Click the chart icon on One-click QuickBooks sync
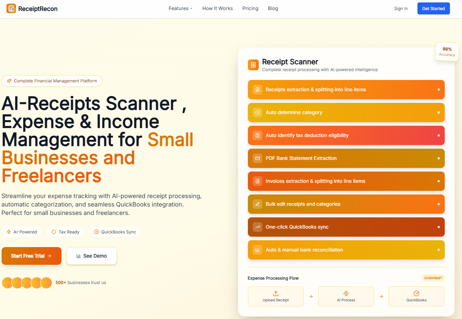Viewport: 462px width, 319px height. click(x=257, y=227)
